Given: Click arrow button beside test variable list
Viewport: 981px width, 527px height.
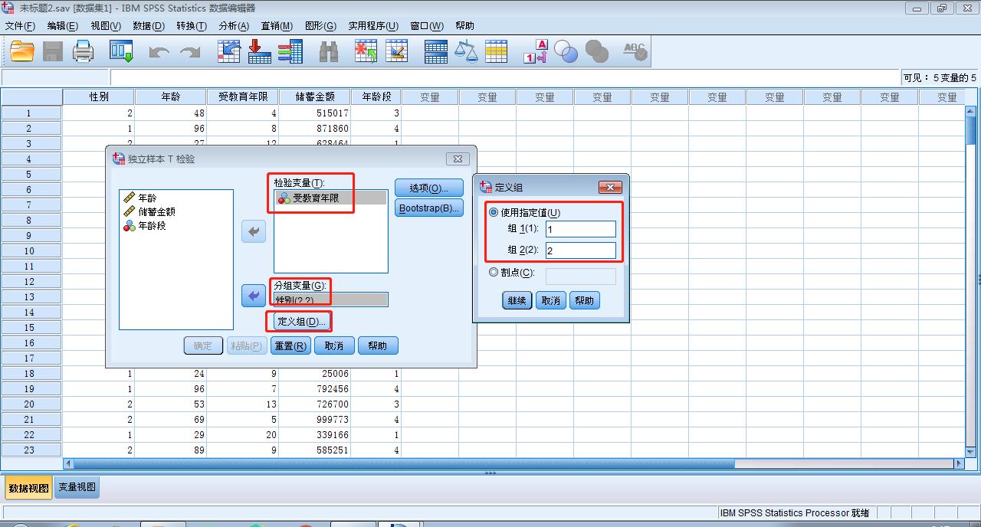Looking at the screenshot, I should coord(254,231).
